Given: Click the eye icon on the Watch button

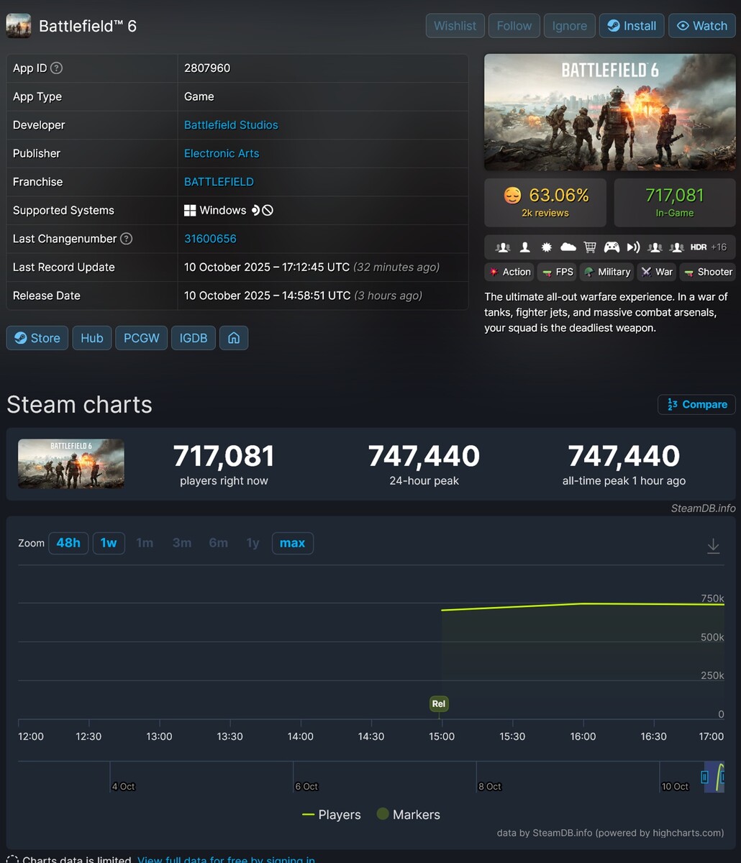Looking at the screenshot, I should [x=684, y=25].
